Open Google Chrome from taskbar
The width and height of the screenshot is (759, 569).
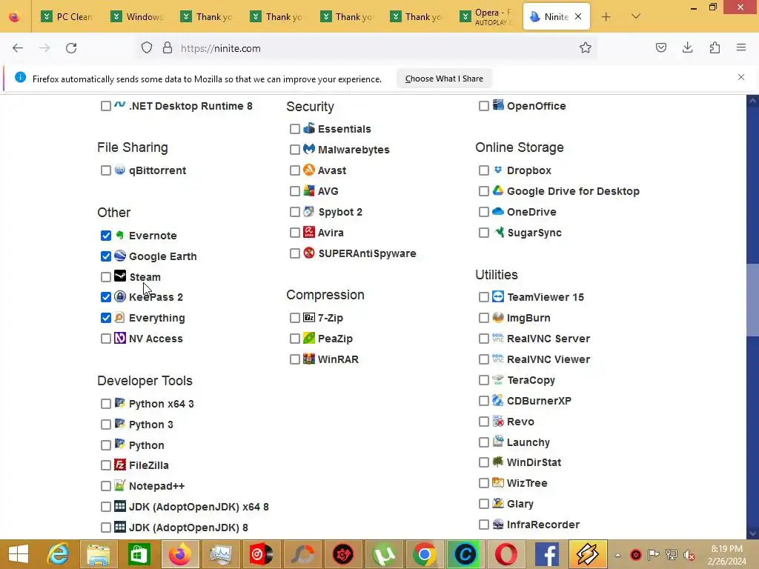425,554
